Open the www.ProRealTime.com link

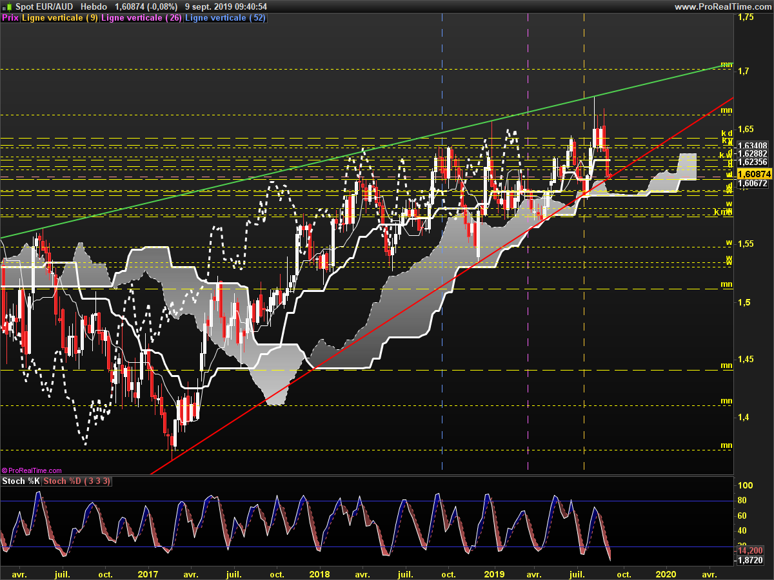click(x=723, y=6)
